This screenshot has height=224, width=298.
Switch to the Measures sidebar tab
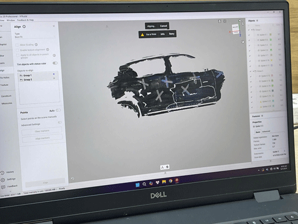[7, 103]
